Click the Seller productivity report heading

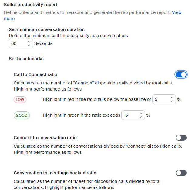[x=31, y=5]
